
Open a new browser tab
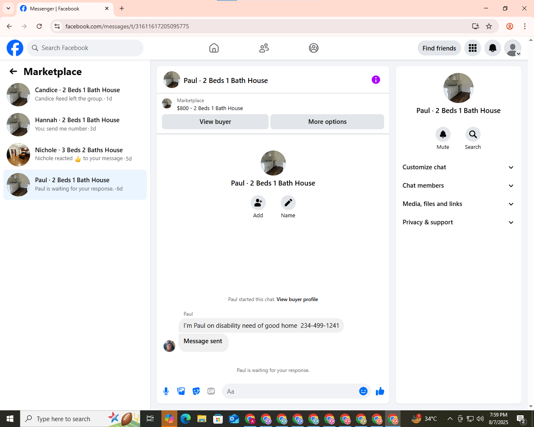[x=122, y=8]
